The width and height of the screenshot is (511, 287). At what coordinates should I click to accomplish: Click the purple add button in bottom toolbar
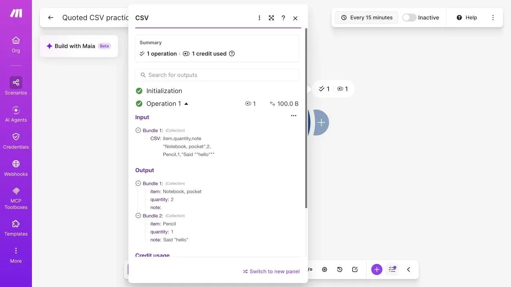(377, 269)
